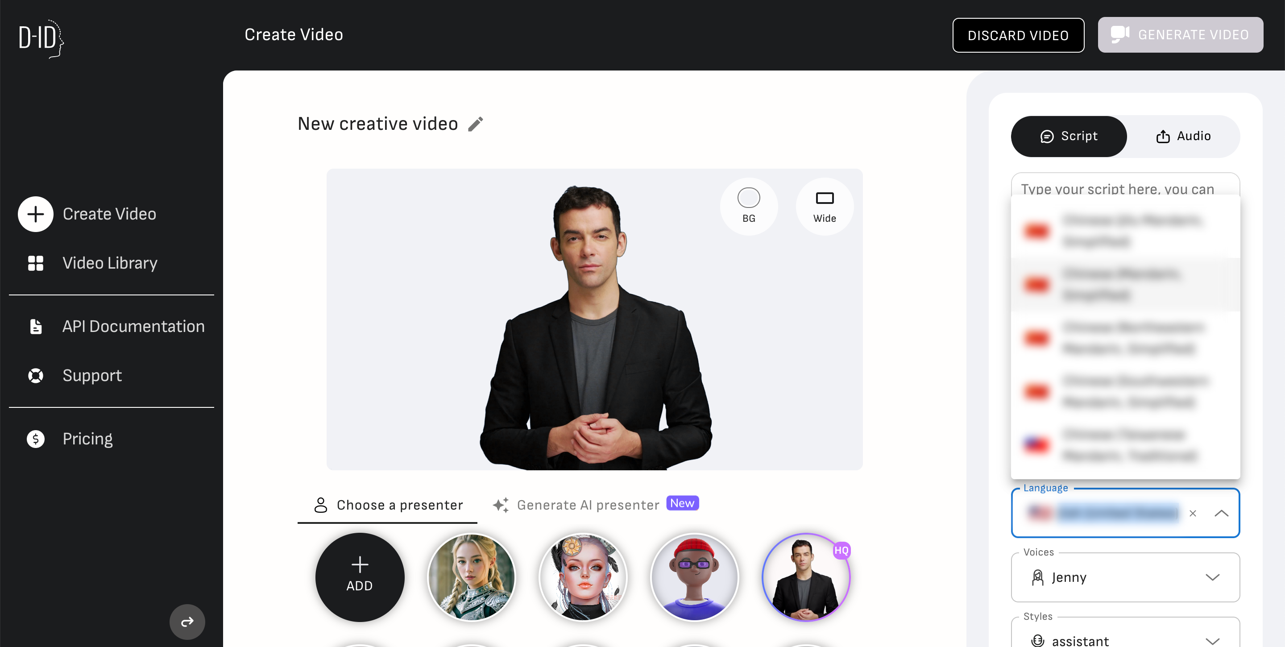This screenshot has height=647, width=1285.
Task: Click the DISCARD VIDEO button
Action: point(1018,35)
